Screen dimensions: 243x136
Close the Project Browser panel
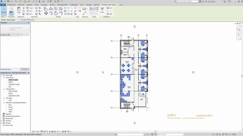29,73
